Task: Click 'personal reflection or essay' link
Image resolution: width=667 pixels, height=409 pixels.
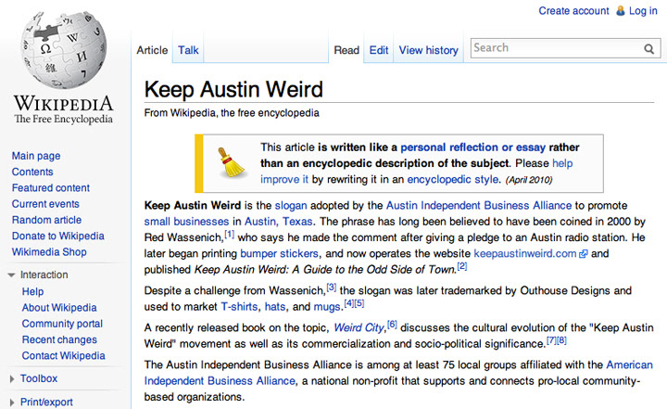Action: coord(473,147)
